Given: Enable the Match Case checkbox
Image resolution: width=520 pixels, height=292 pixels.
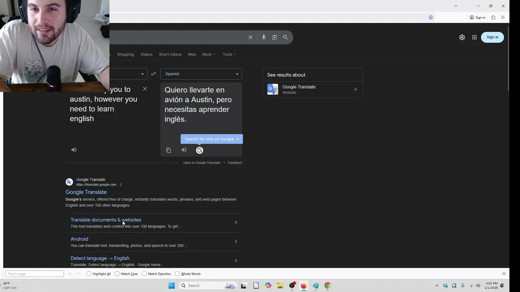Looking at the screenshot, I should pos(117,274).
